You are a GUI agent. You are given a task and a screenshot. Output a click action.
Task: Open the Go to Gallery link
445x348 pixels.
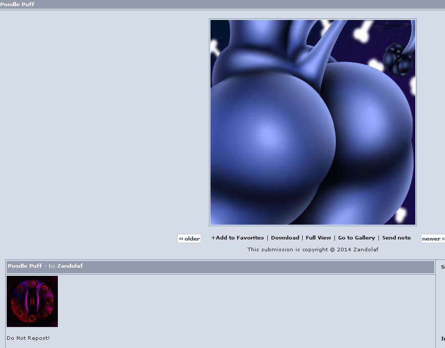356,237
